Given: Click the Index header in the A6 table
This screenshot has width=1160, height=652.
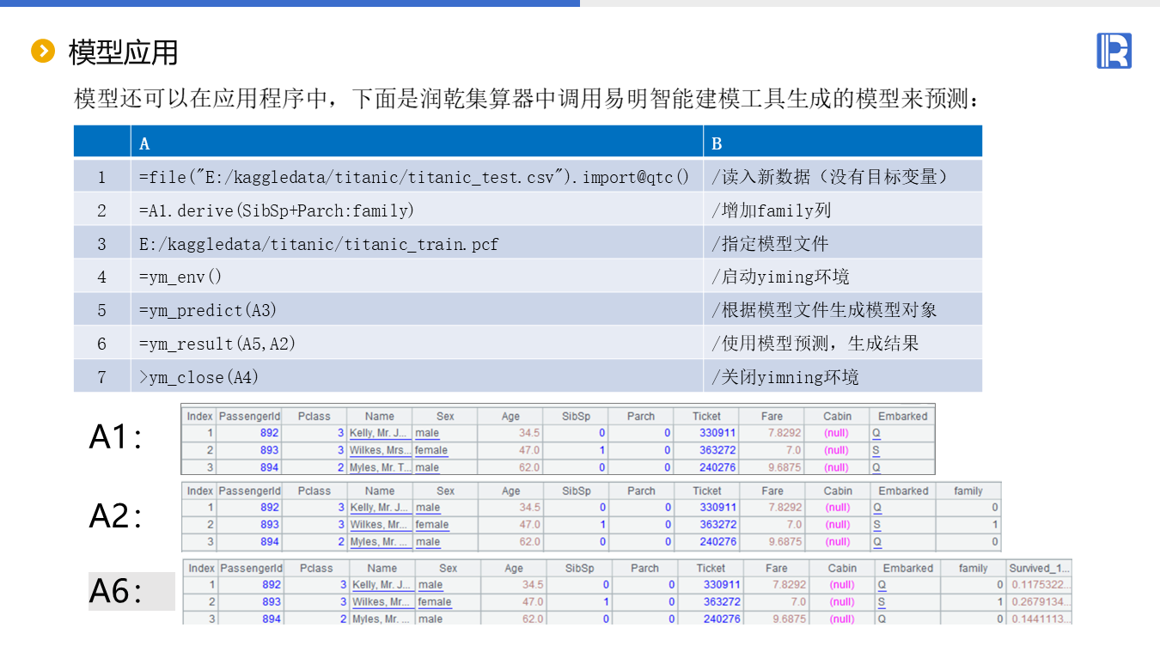Looking at the screenshot, I should pos(201,568).
